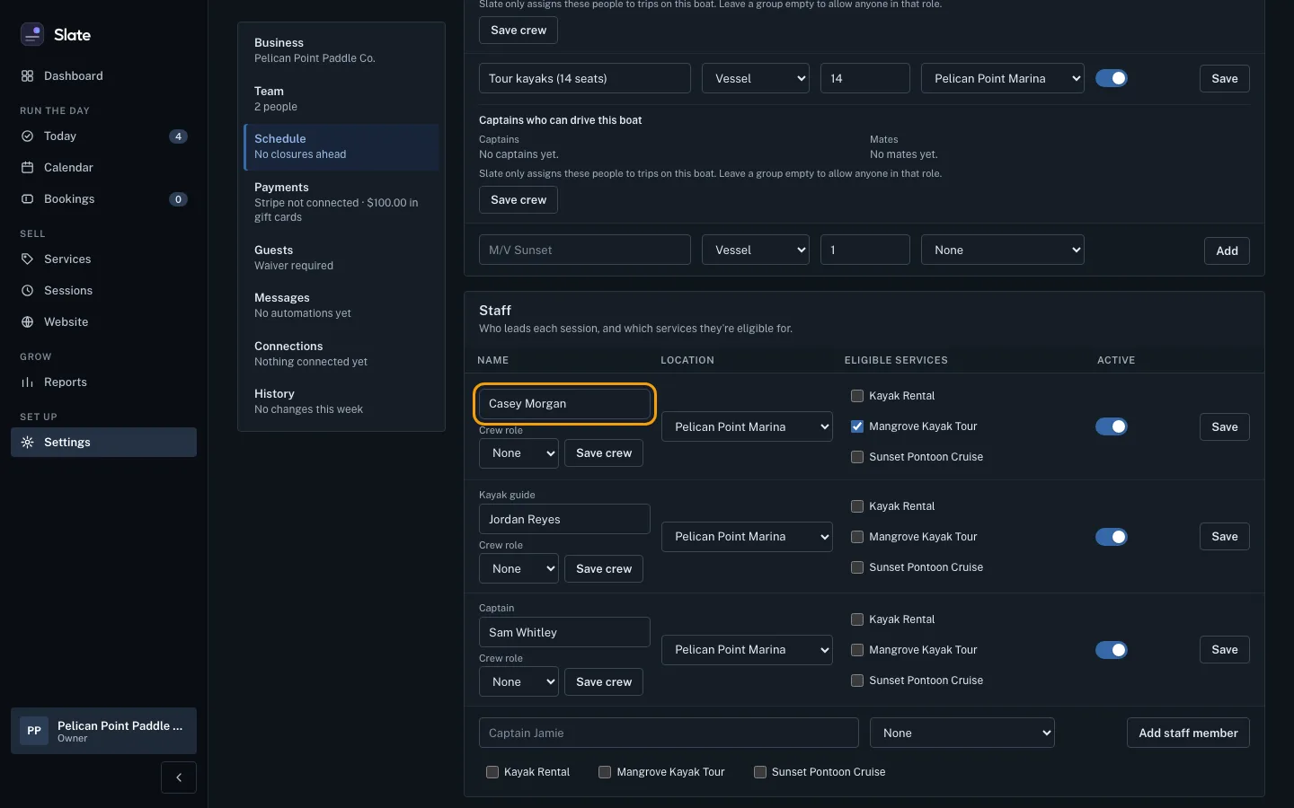1294x808 pixels.
Task: Open the Guests settings section
Action: click(341, 258)
